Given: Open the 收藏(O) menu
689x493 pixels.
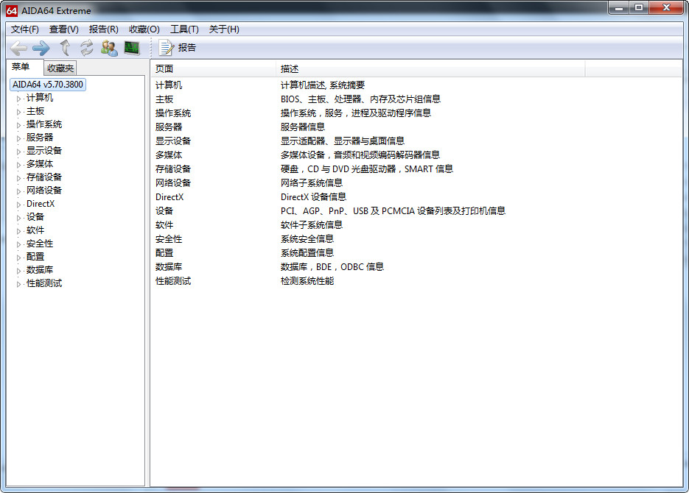Looking at the screenshot, I should point(144,29).
